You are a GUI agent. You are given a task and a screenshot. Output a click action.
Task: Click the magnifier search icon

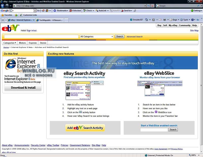198,6
